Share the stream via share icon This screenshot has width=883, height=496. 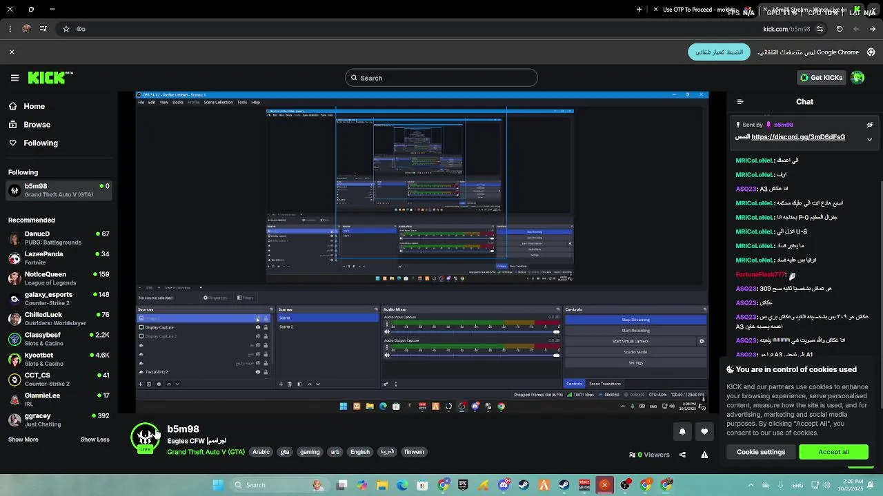[682, 455]
